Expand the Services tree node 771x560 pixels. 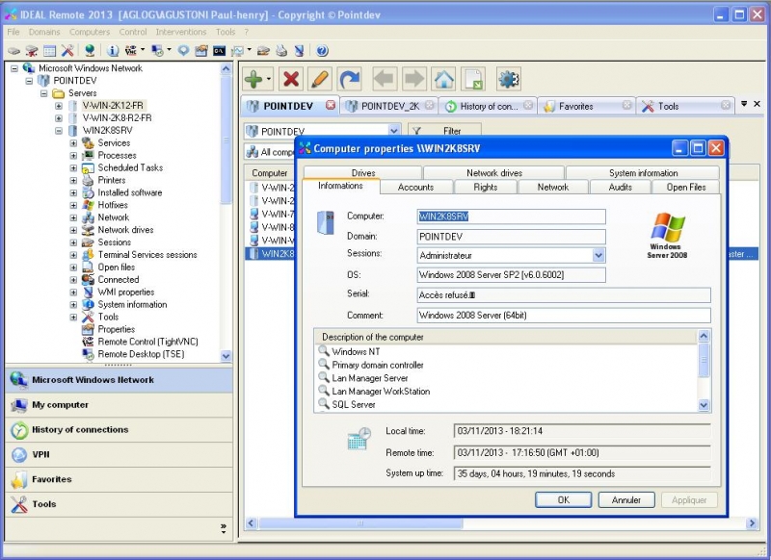pyautogui.click(x=73, y=142)
